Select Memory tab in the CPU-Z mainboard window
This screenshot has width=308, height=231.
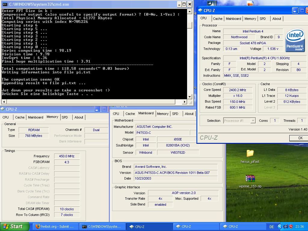tap(163, 114)
